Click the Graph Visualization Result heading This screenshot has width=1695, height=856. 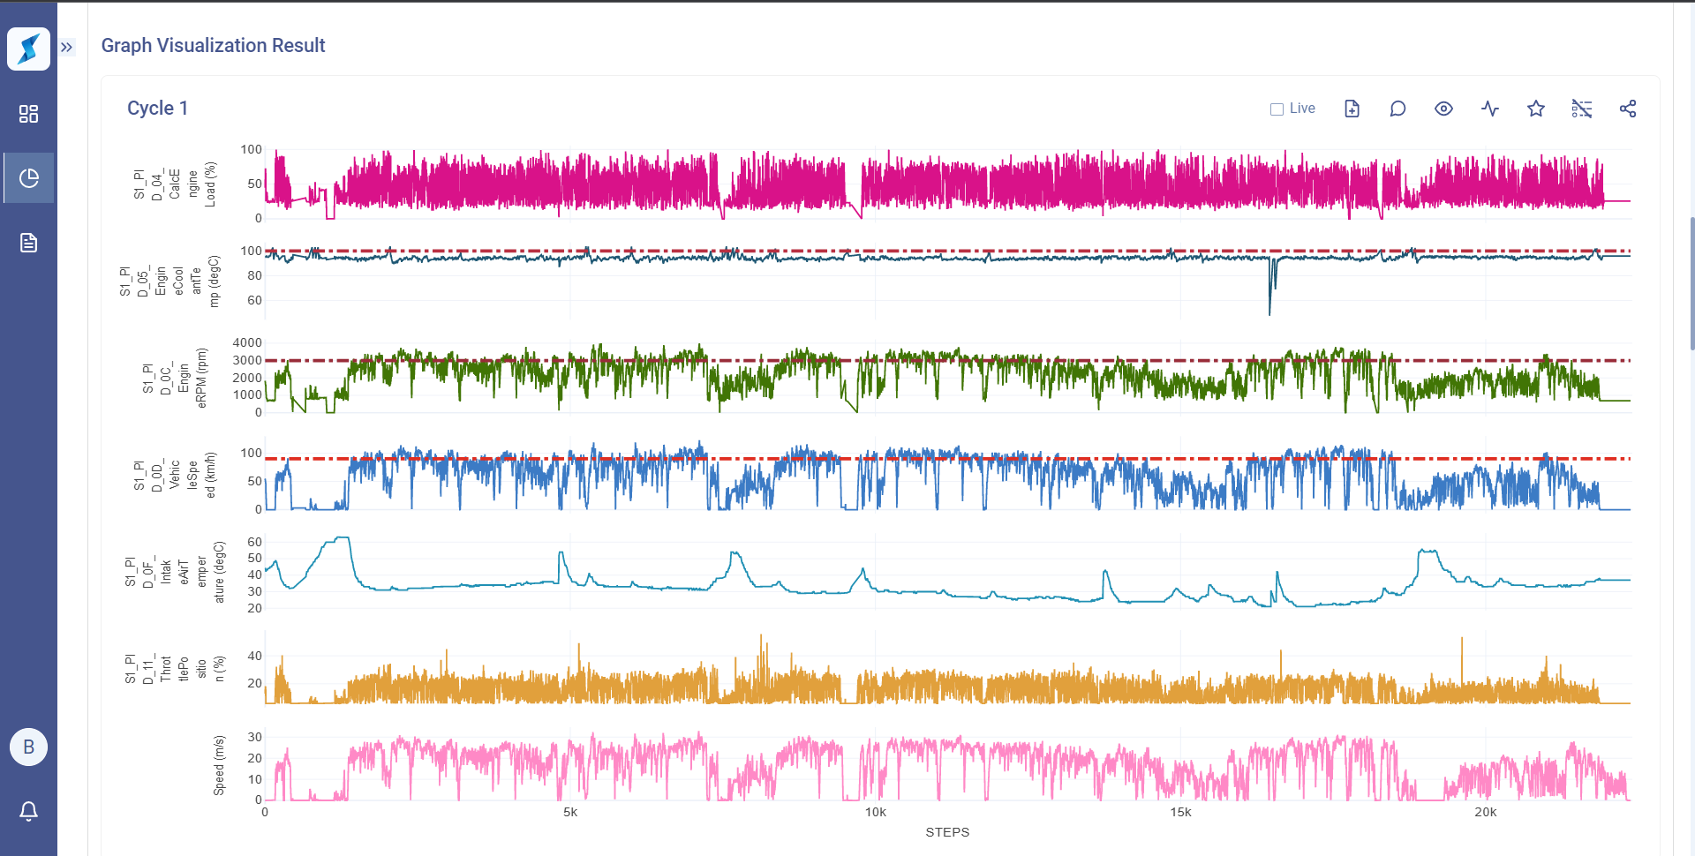pos(213,46)
